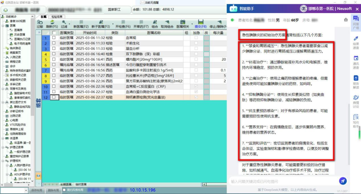Open 结果速查 in assistant sidebar
Viewport: 361px width, 194px height.
click(356, 42)
